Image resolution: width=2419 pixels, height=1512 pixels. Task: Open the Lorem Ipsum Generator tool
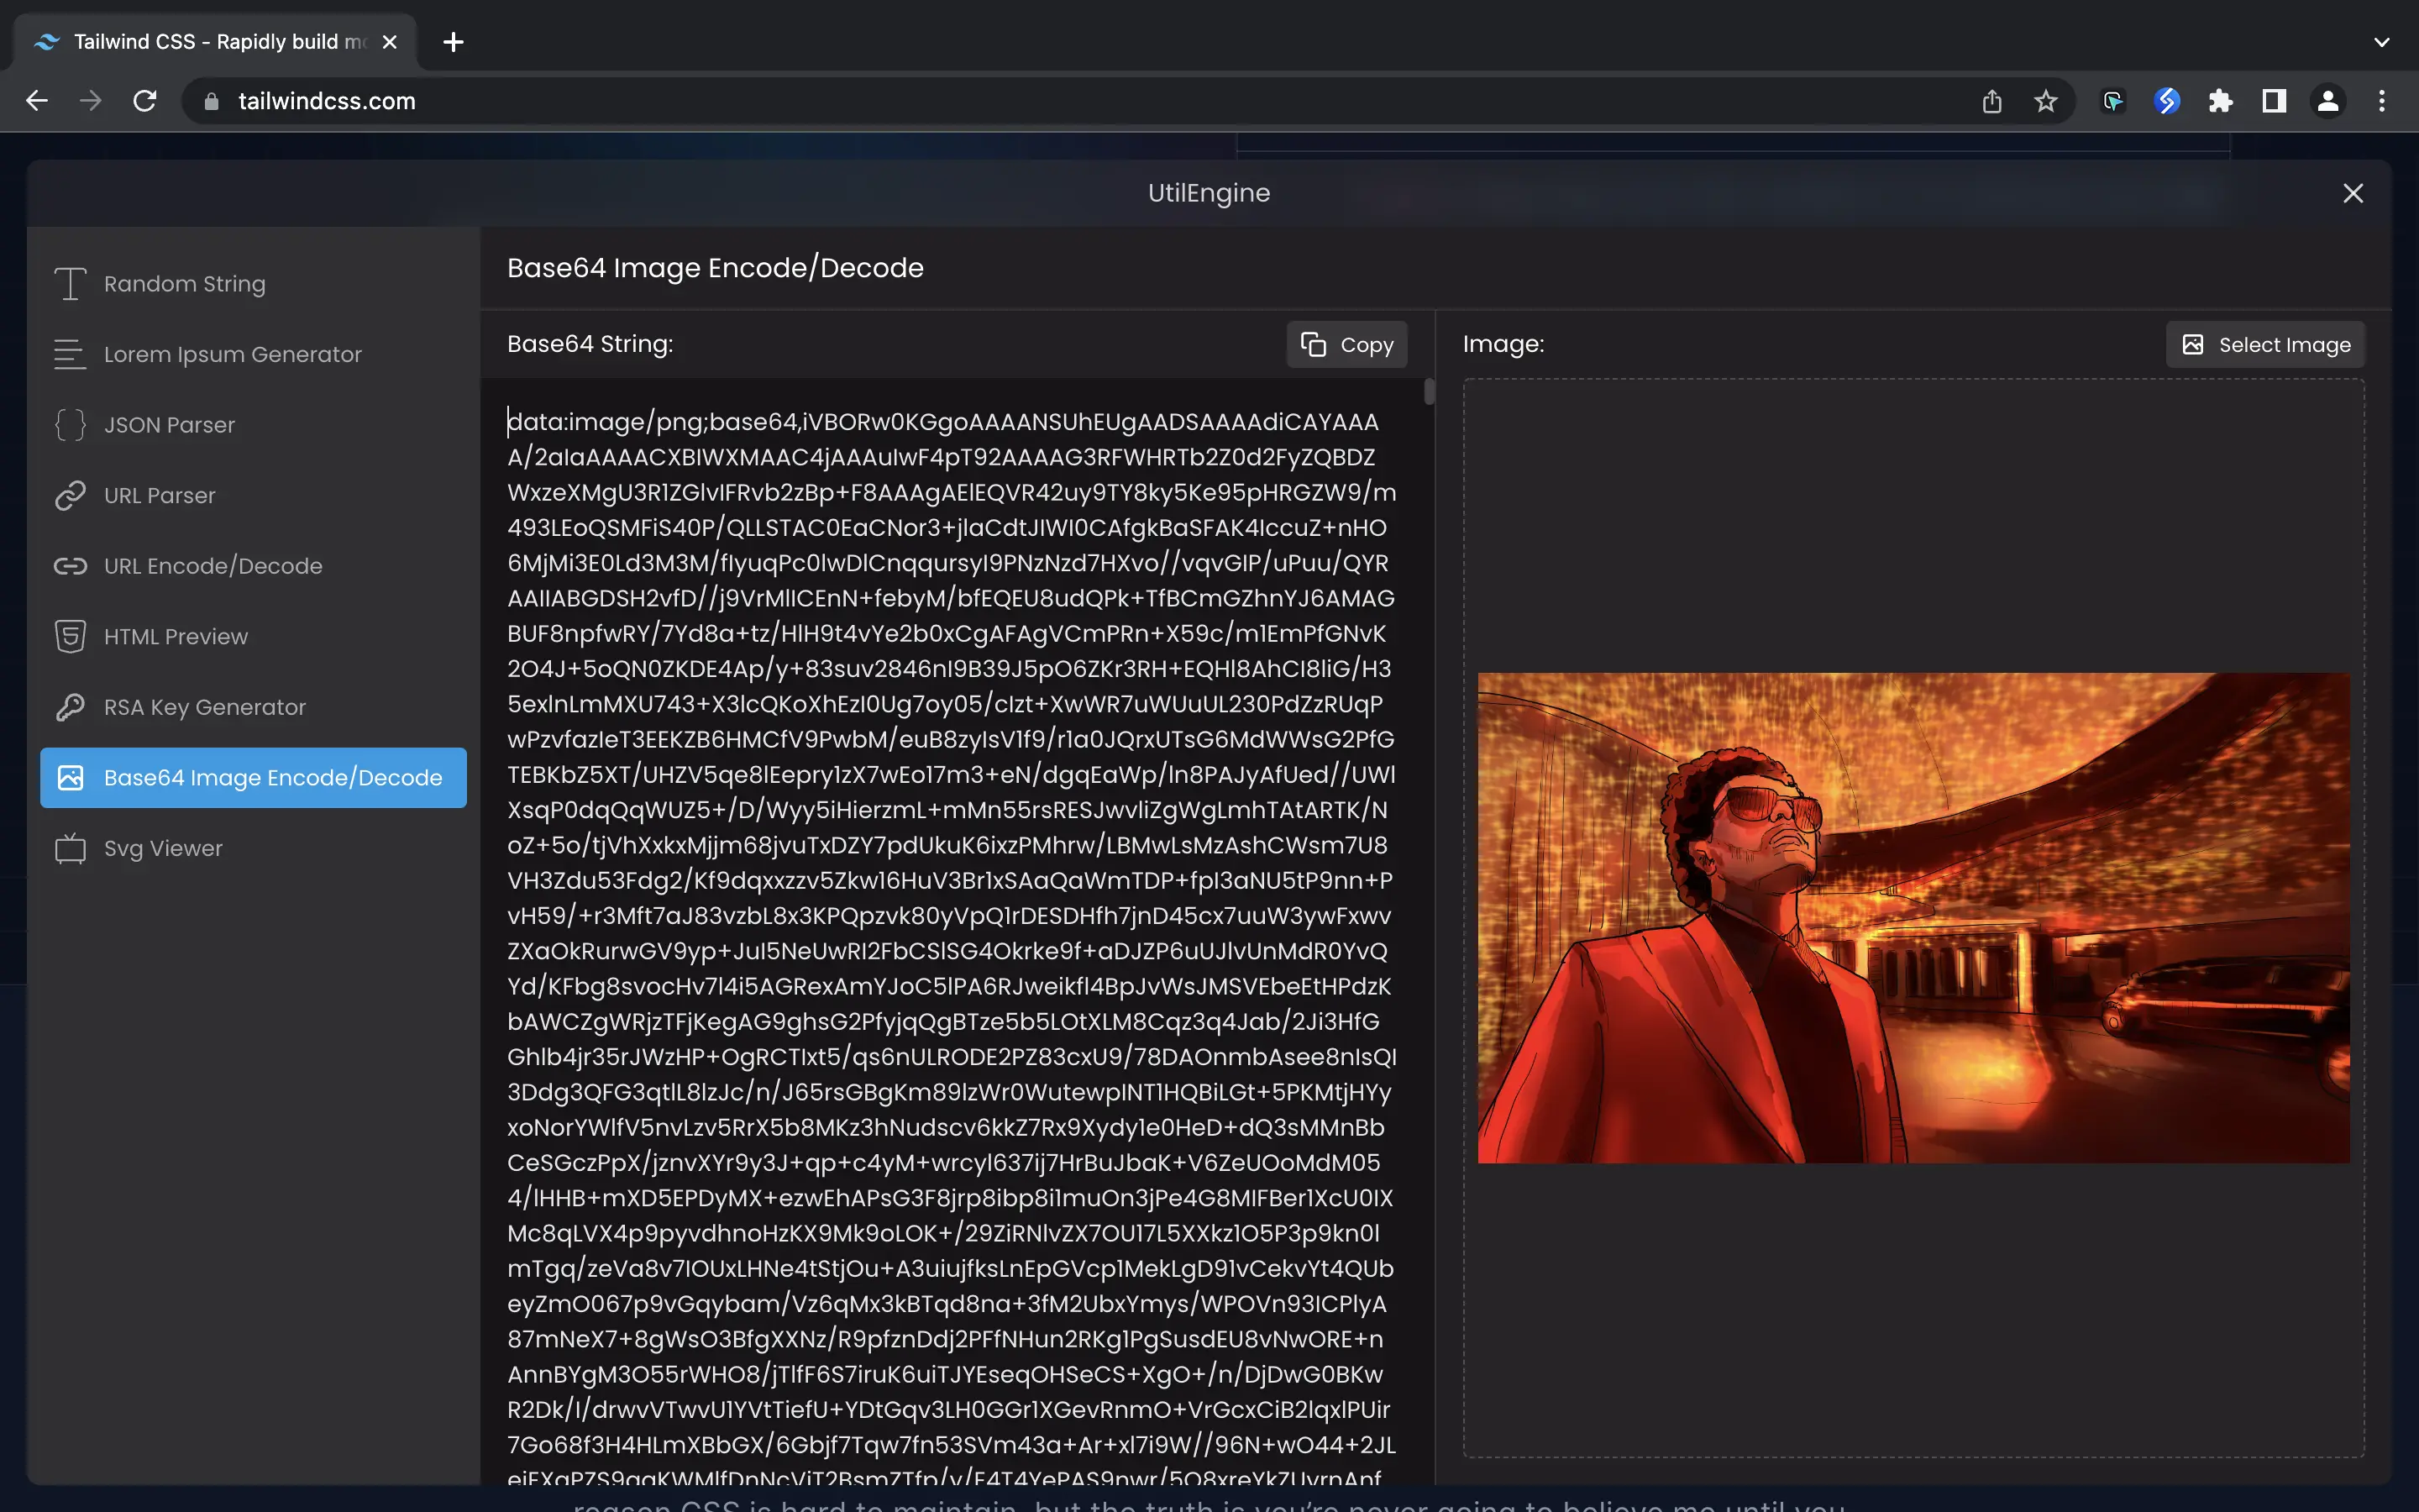pos(232,354)
